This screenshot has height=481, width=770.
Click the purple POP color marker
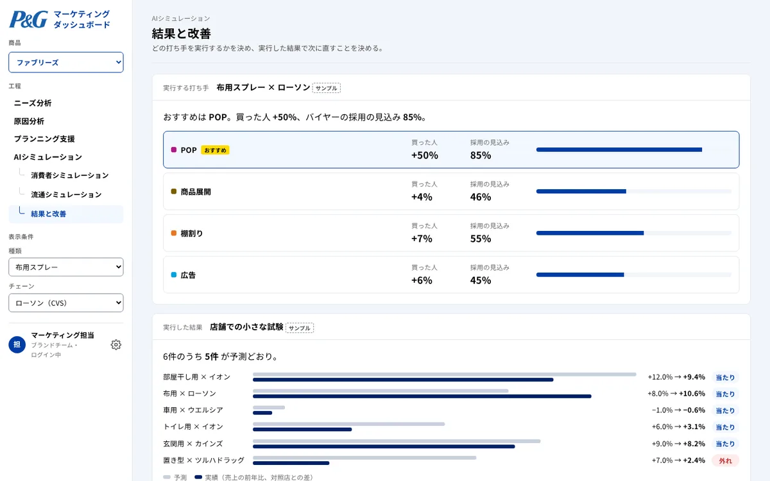coord(174,149)
